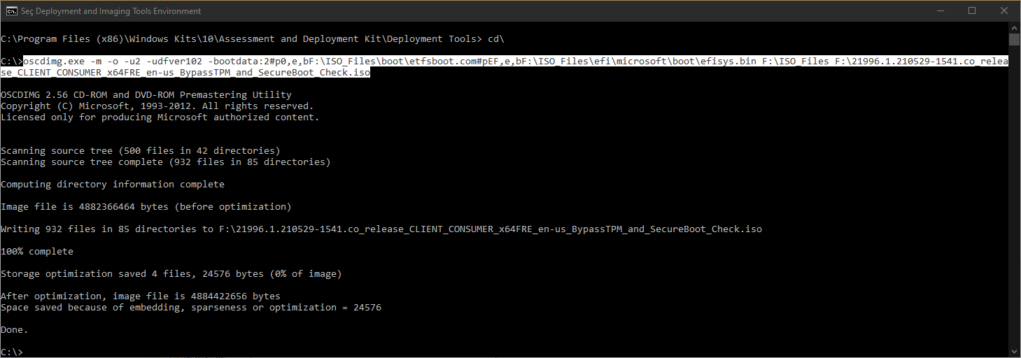Click the 'Writing 932 files' output line
The width and height of the screenshot is (1021, 358).
pyautogui.click(x=381, y=229)
